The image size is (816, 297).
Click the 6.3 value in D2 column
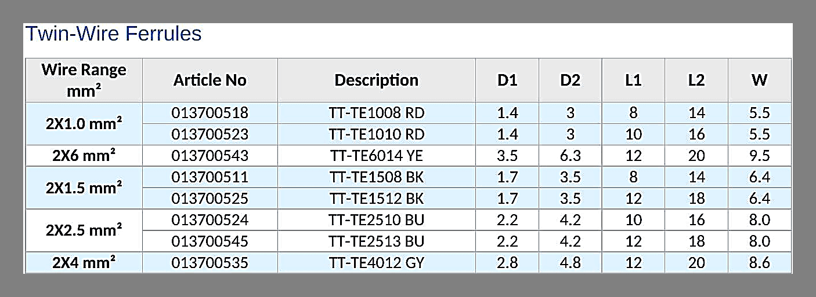[570, 156]
